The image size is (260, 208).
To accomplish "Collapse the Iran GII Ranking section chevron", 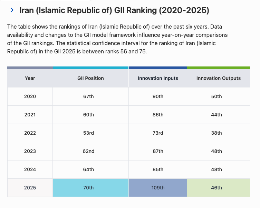I will (x=12, y=10).
